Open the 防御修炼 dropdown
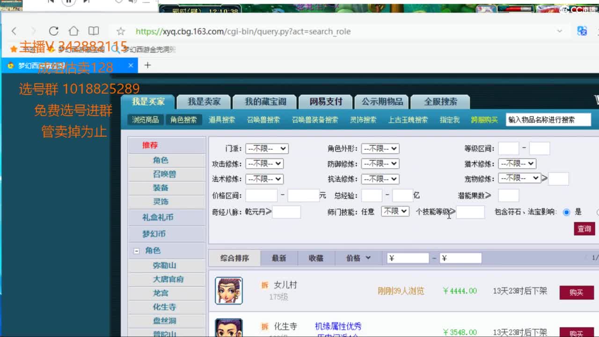 [380, 164]
